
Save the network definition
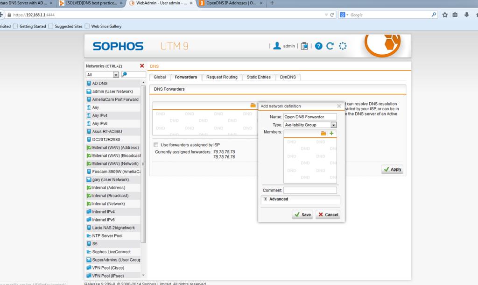302,215
